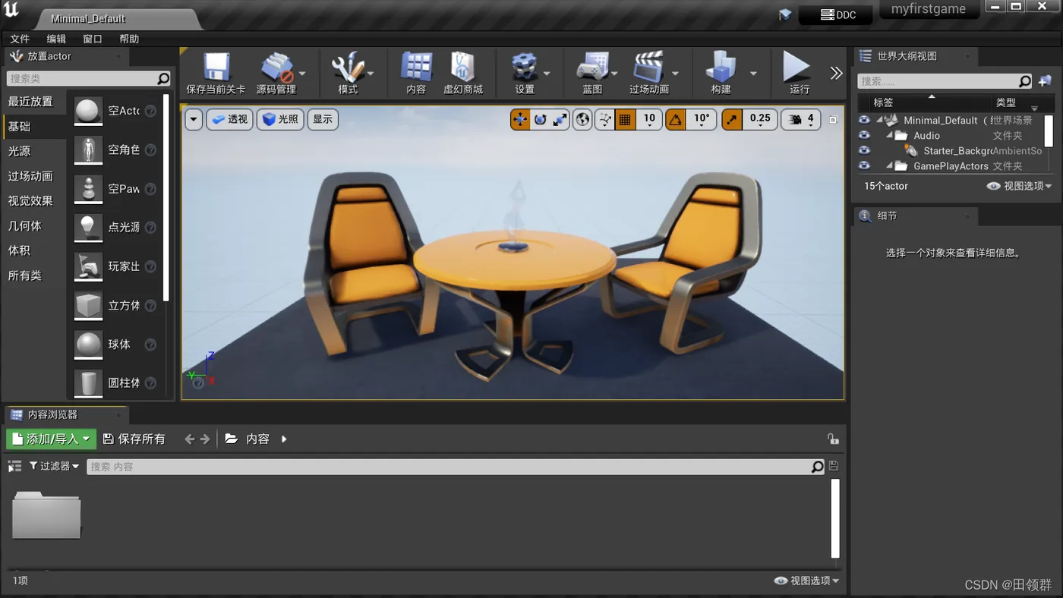Click the Perspective (透视) view button
1063x598 pixels.
pos(229,119)
